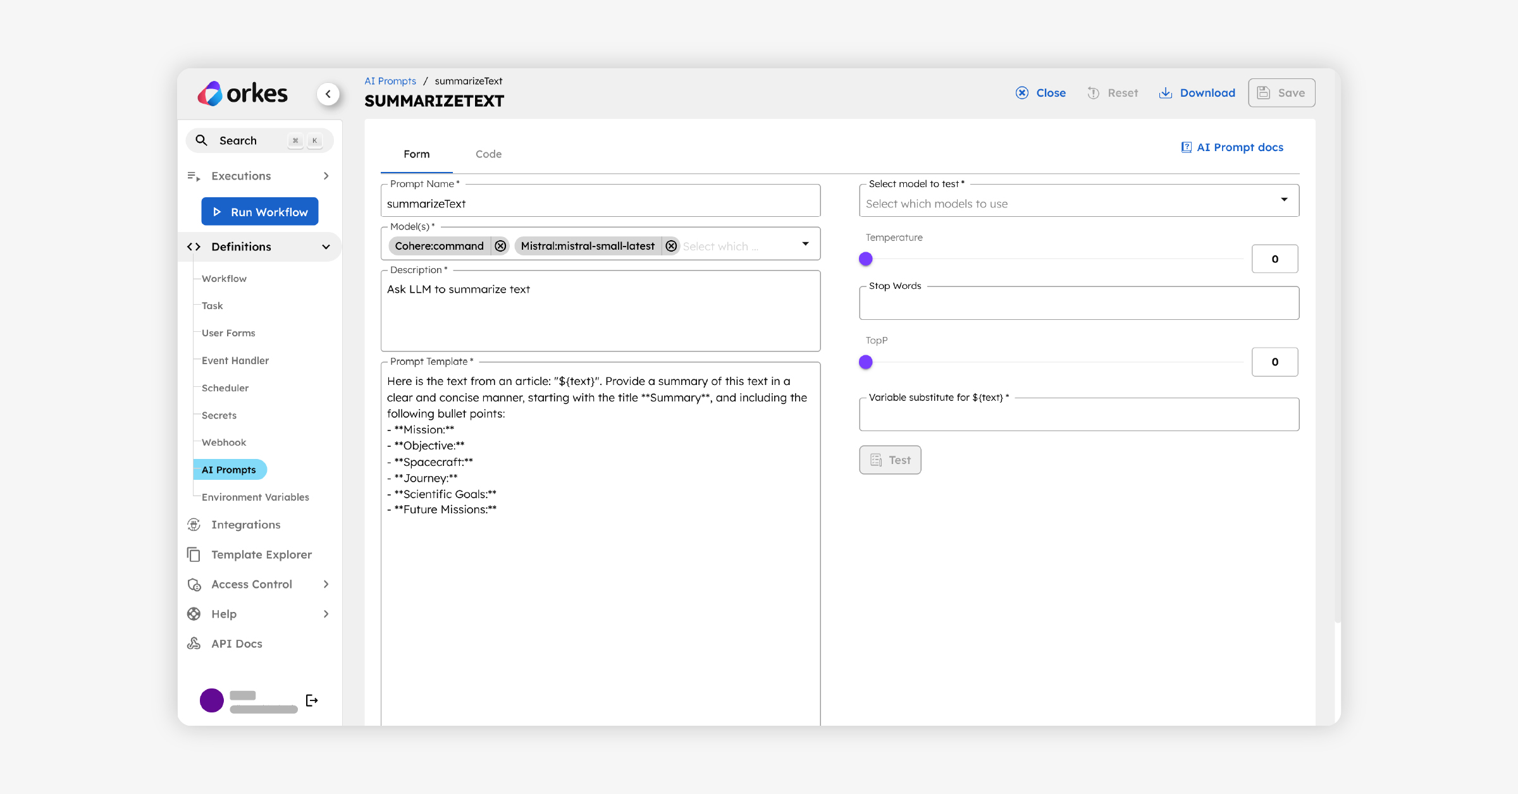Expand the Model(s) dropdown arrow

coord(805,243)
